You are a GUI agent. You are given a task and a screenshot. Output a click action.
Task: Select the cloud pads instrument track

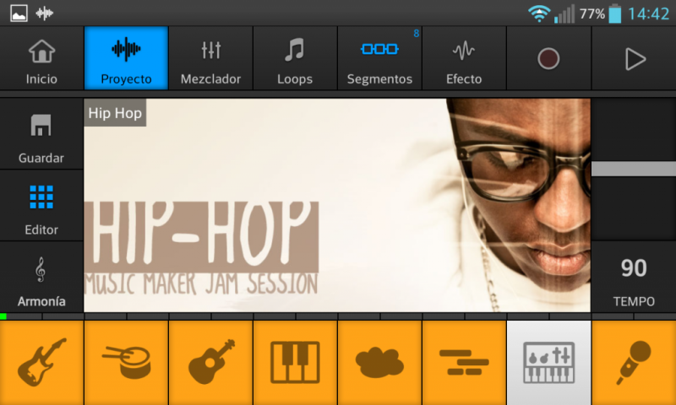(x=379, y=362)
